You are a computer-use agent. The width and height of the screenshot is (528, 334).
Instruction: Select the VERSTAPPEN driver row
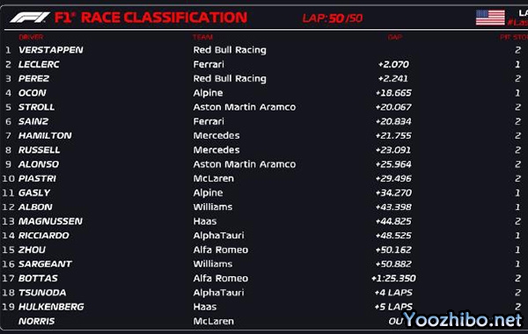coord(264,50)
